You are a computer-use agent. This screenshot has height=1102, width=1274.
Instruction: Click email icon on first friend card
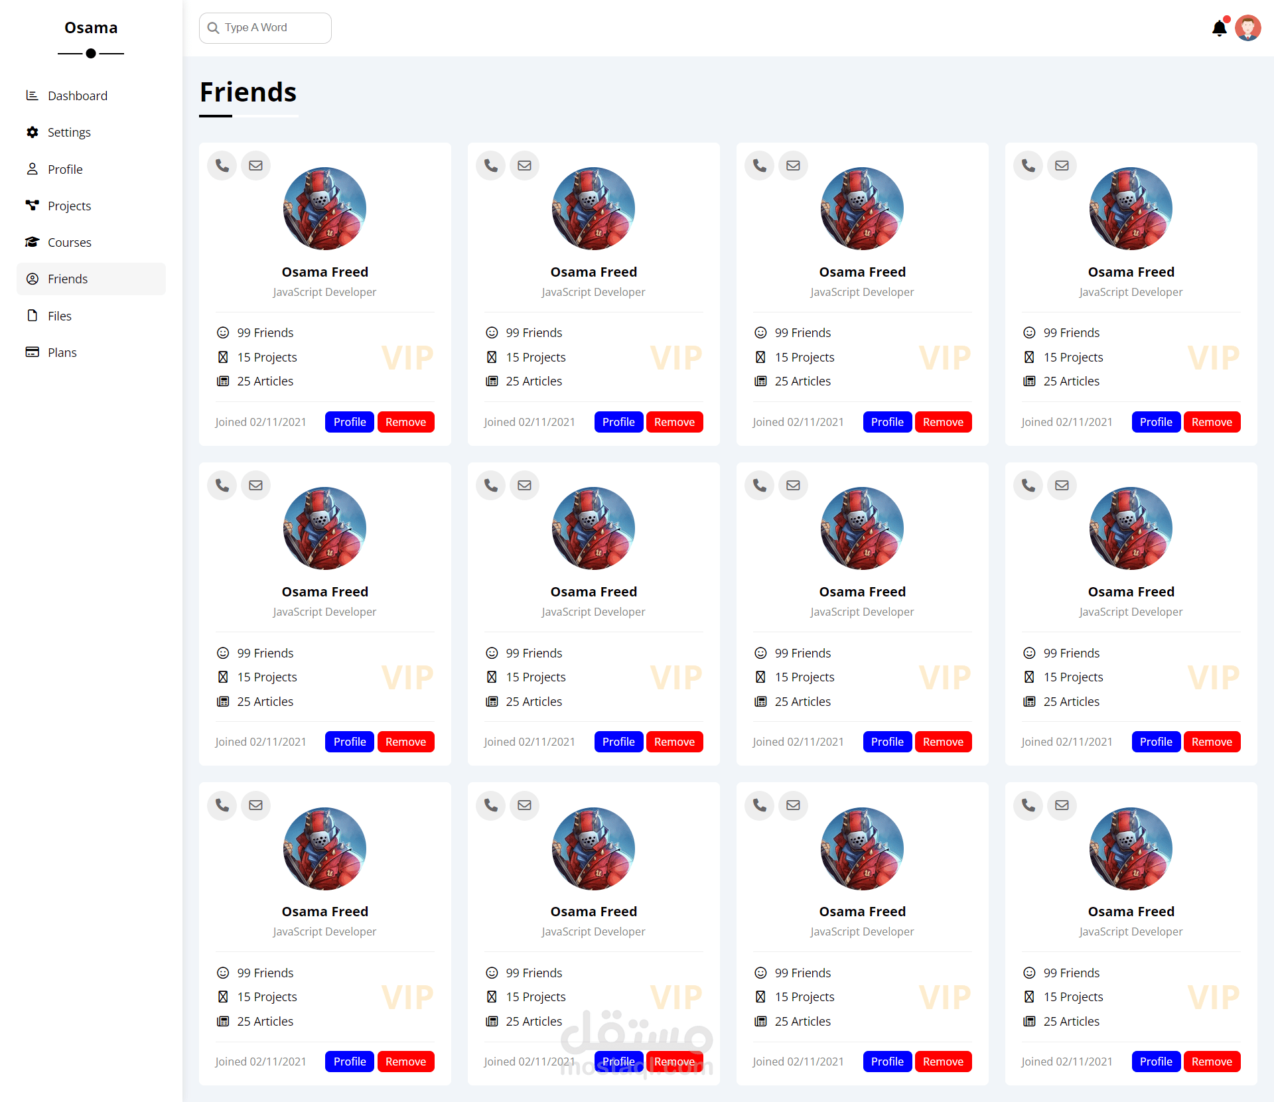pyautogui.click(x=255, y=165)
